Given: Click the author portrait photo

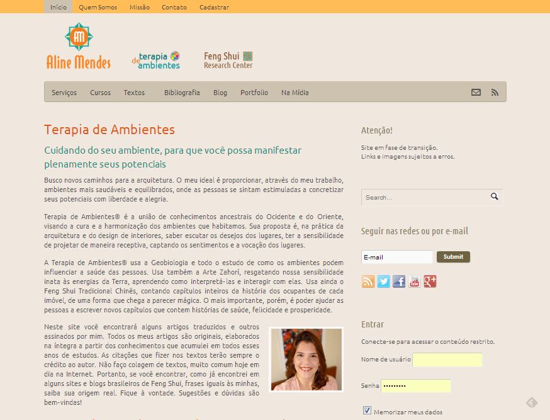Looking at the screenshot, I should click(306, 360).
